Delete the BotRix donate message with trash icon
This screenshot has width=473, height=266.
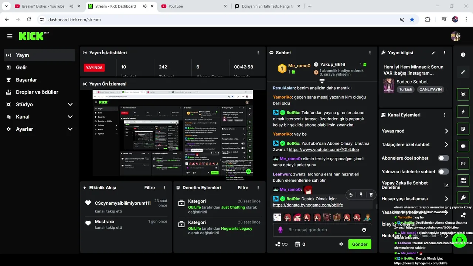371,195
